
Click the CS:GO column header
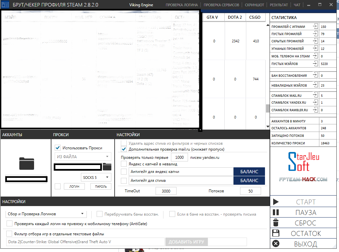point(255,17)
